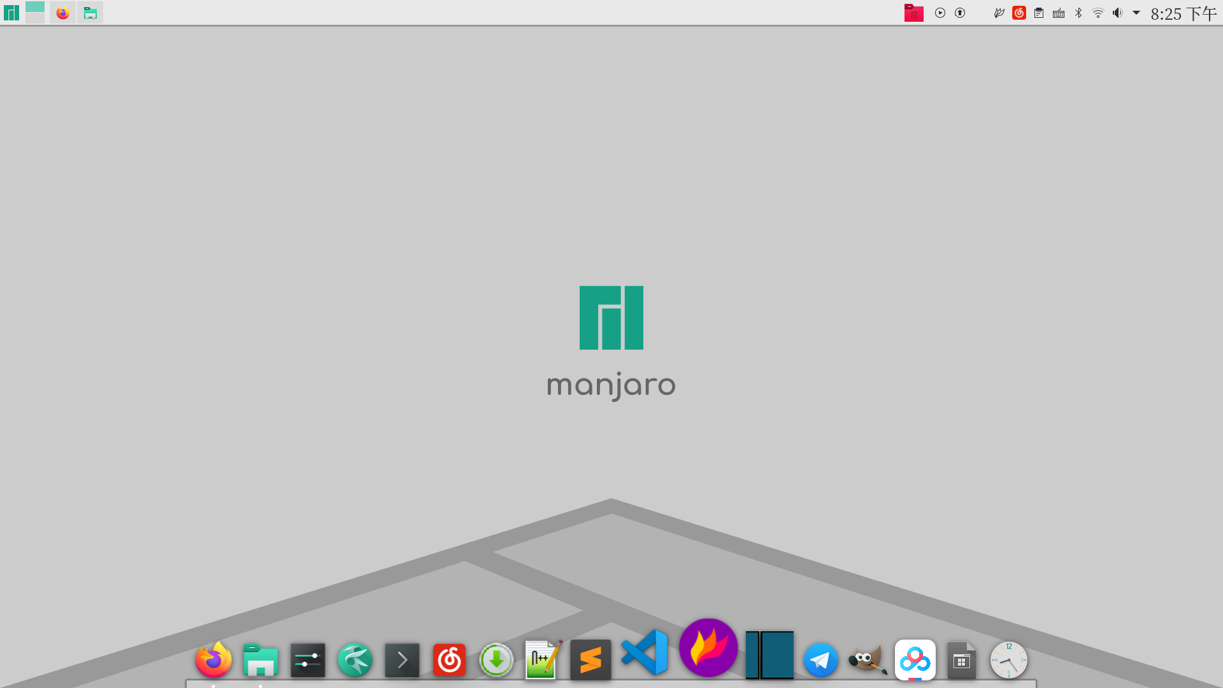Open Firefox from top panel launcher
This screenshot has width=1223, height=688.
(62, 13)
